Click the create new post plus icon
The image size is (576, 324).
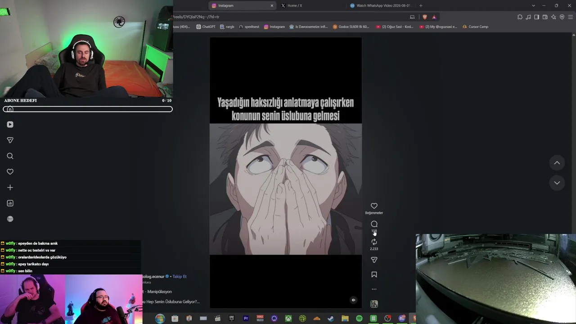(10, 187)
